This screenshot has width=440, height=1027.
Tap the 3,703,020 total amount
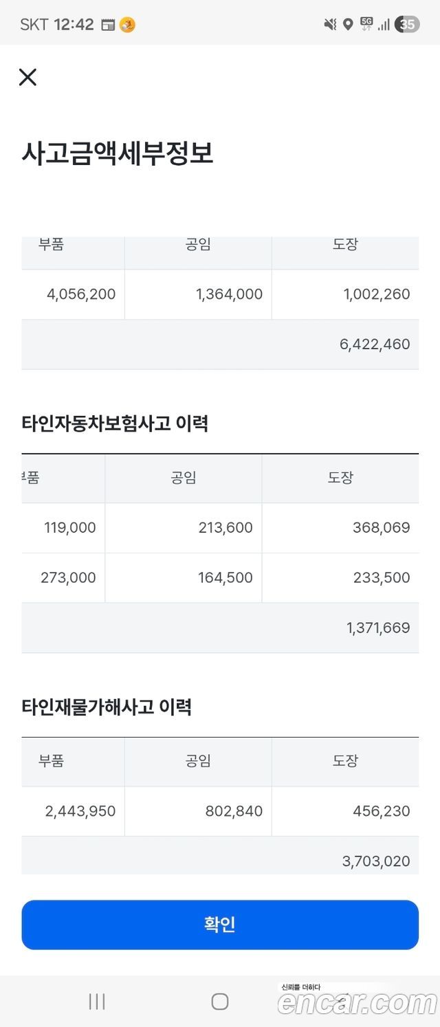point(376,861)
